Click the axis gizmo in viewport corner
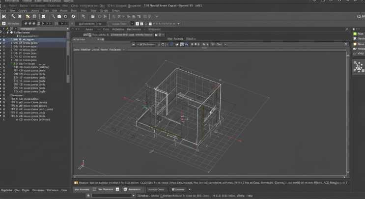This screenshot has height=199, width=365. tap(82, 165)
